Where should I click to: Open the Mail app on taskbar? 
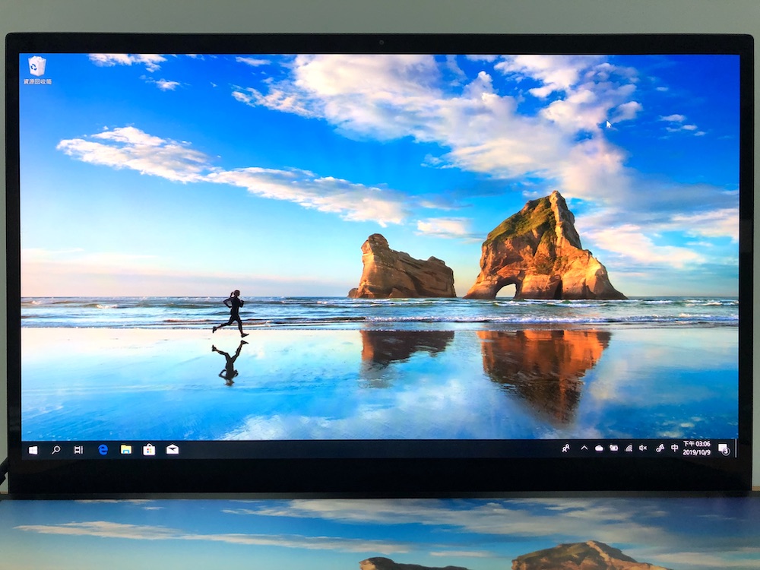(x=173, y=450)
